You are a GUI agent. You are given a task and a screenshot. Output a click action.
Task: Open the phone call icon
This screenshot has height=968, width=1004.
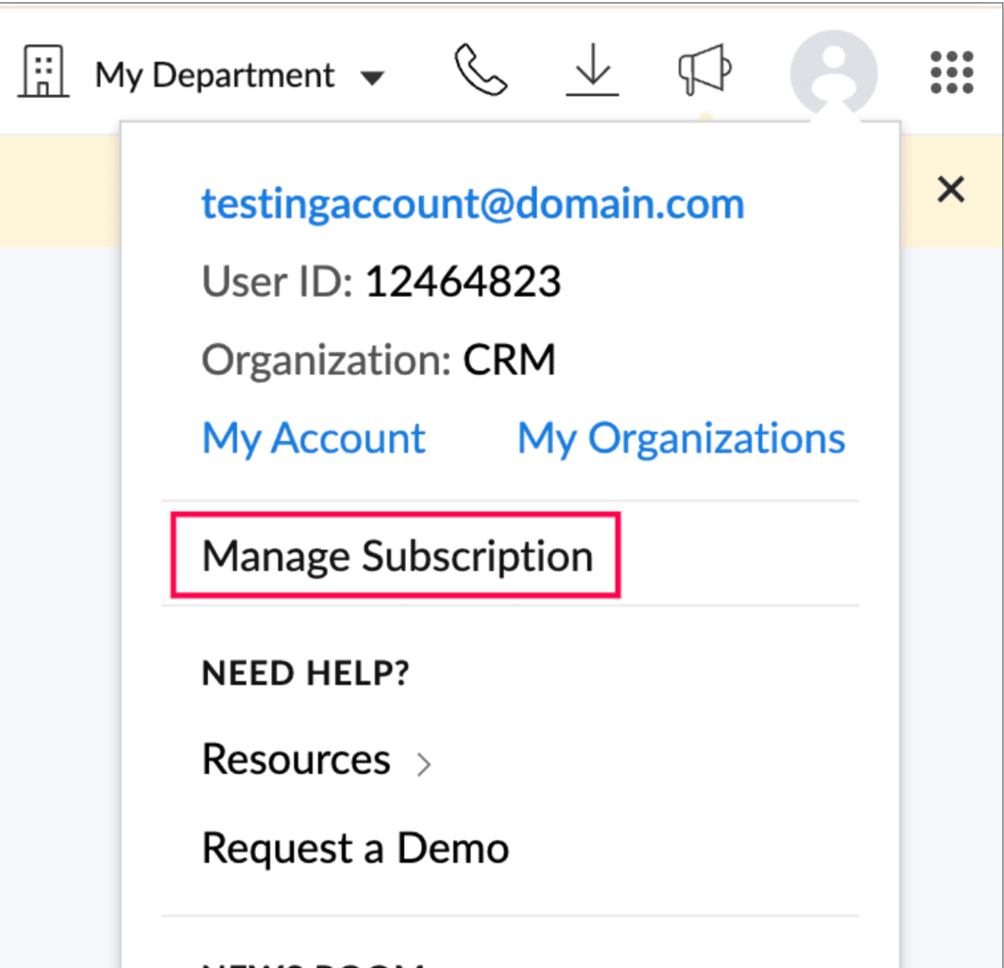480,70
